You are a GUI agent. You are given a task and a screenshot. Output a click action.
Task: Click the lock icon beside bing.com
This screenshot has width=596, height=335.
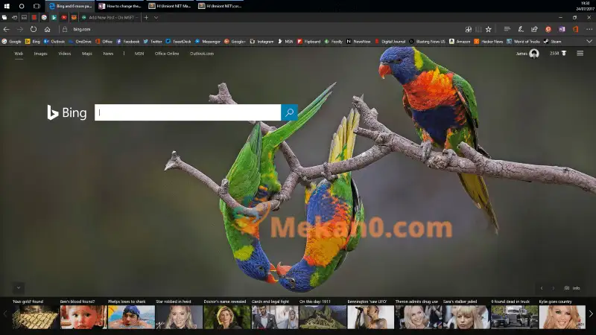[65, 29]
